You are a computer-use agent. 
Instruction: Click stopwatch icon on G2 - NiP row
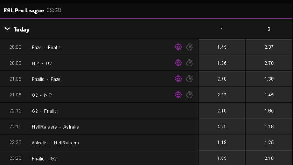(189, 95)
